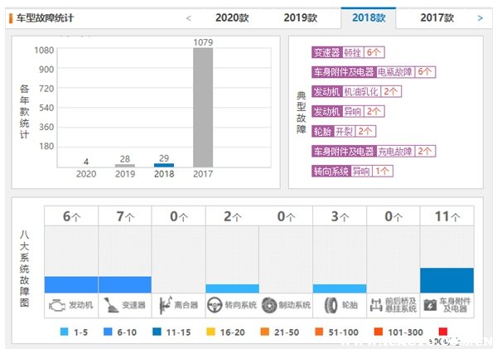Click the transmission (变速器) gear-shift icon

[x=110, y=304]
